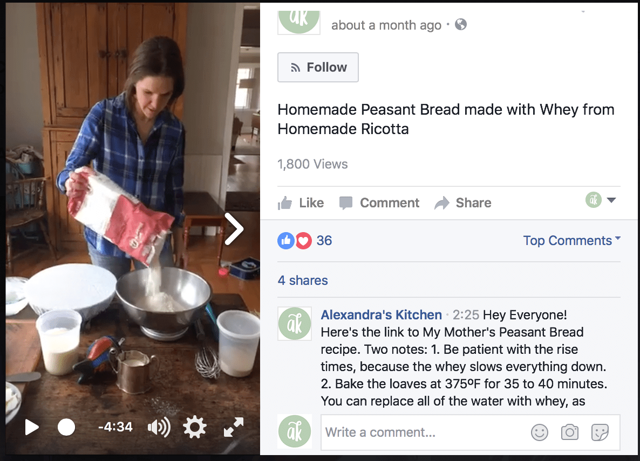
Task: Click the emoji smiley icon
Action: (539, 432)
